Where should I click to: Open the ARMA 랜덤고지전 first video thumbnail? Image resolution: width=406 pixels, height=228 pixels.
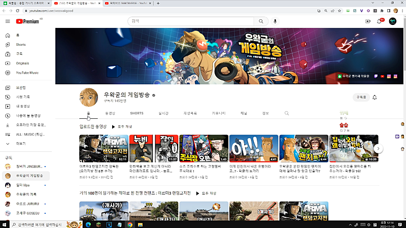(x=104, y=148)
